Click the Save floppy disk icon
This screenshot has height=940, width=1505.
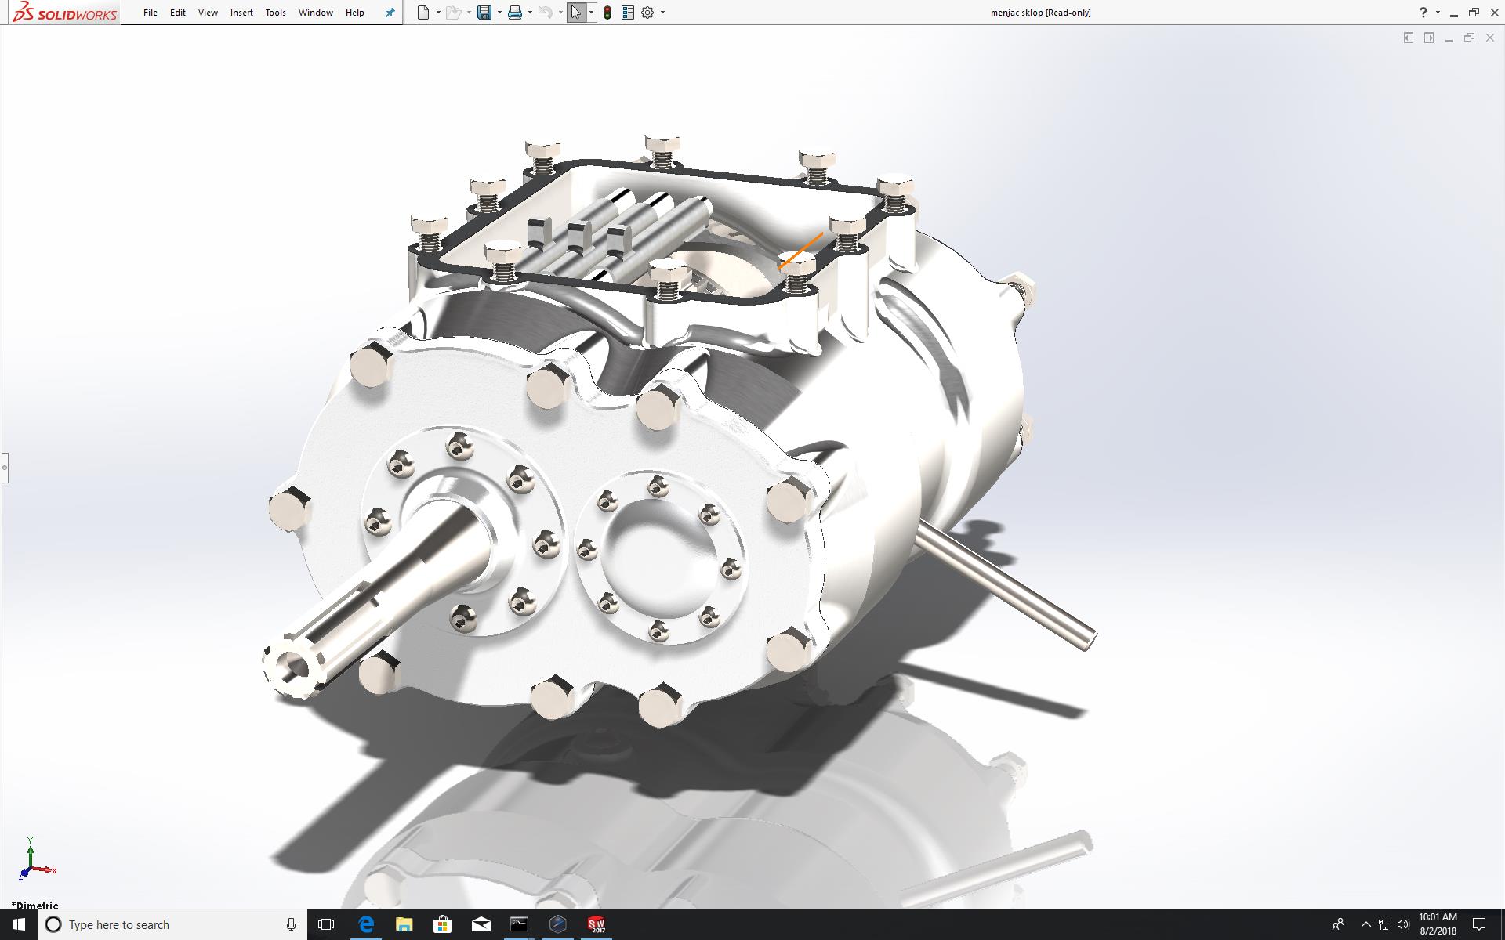point(484,13)
